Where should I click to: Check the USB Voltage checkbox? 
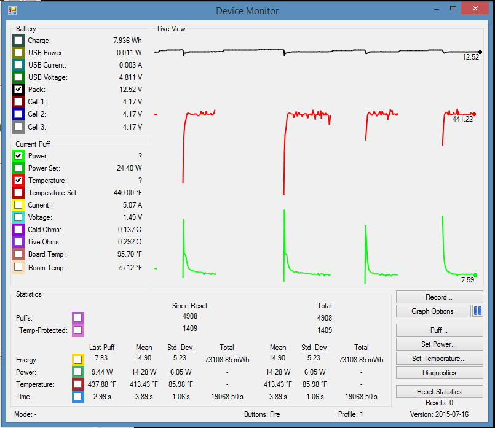(18, 77)
